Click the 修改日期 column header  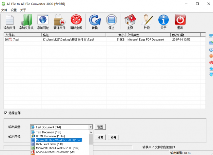pyautogui.click(x=185, y=35)
